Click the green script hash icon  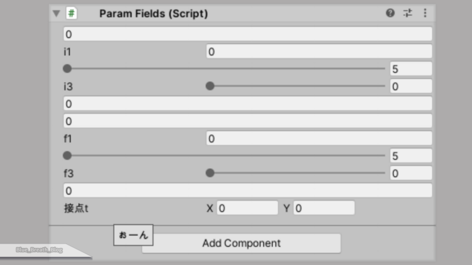click(x=72, y=13)
